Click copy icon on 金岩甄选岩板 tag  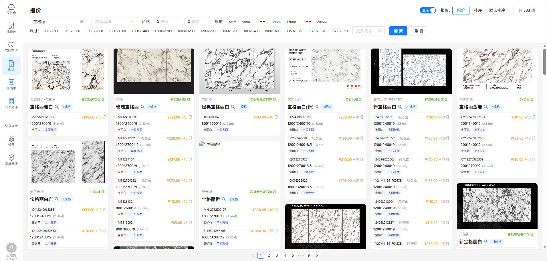coord(103,99)
